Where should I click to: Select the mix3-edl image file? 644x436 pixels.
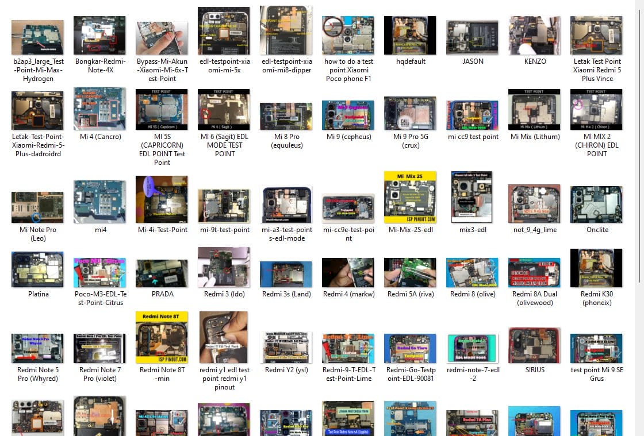(x=472, y=197)
